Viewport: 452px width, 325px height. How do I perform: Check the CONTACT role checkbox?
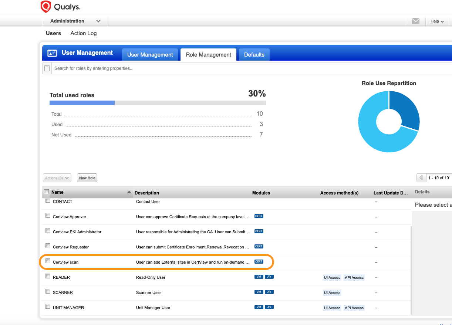coord(48,201)
